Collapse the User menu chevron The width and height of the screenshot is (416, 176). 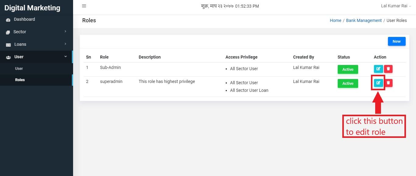[x=65, y=56]
